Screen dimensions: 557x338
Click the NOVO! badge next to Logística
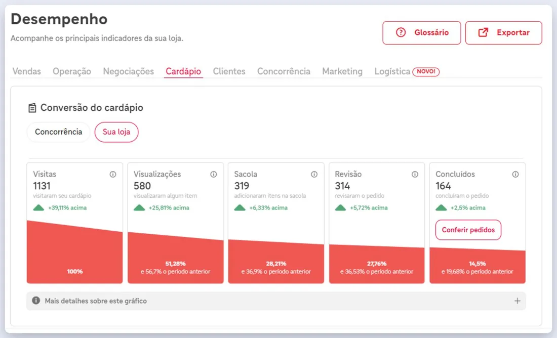426,71
